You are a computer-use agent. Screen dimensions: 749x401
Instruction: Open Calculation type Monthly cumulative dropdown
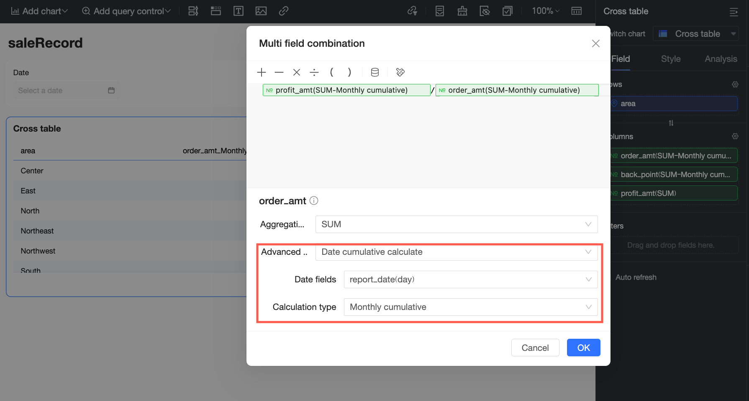tap(471, 307)
